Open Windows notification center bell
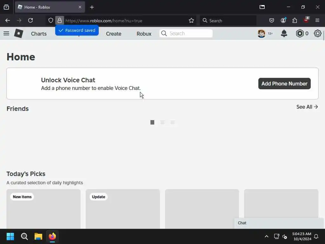 [x=316, y=236]
